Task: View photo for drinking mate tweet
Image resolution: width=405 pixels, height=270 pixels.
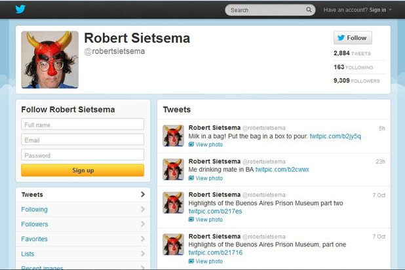Action: [x=209, y=178]
